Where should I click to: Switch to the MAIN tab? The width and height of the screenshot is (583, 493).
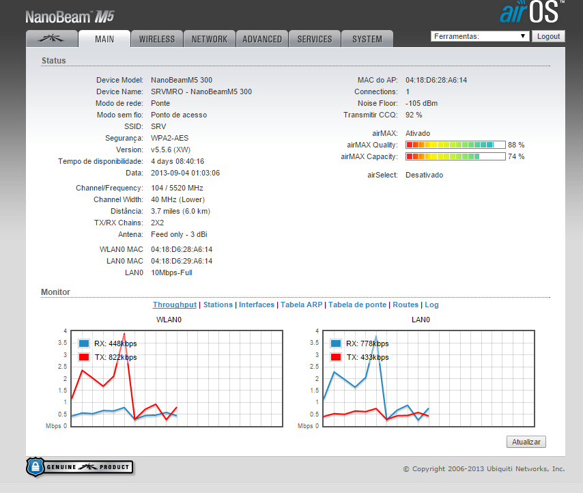104,39
